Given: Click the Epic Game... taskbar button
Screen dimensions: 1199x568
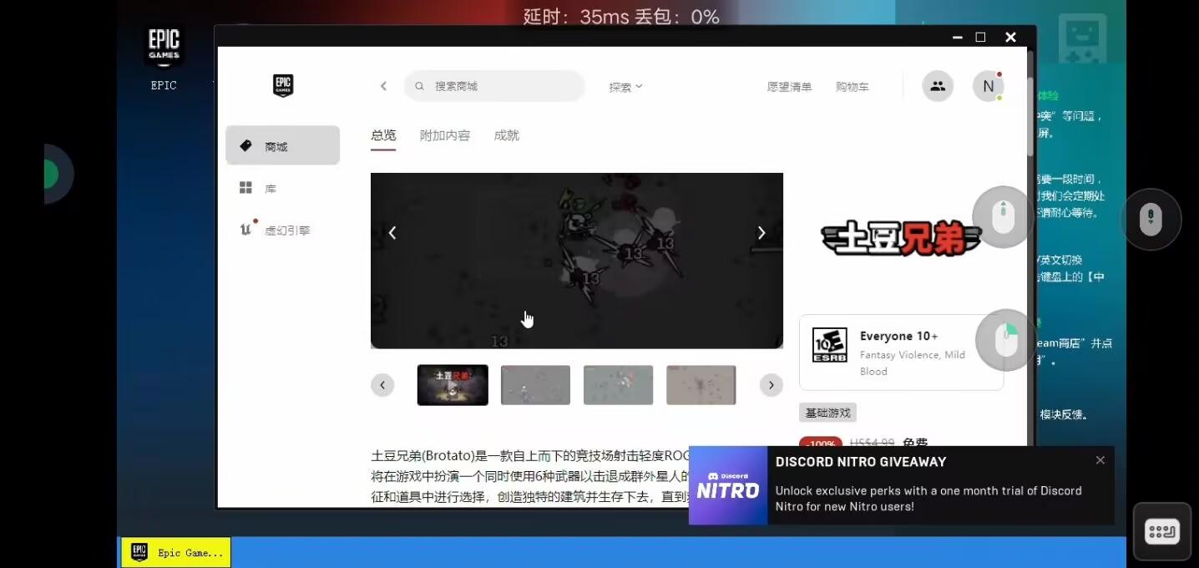Looking at the screenshot, I should point(176,552).
